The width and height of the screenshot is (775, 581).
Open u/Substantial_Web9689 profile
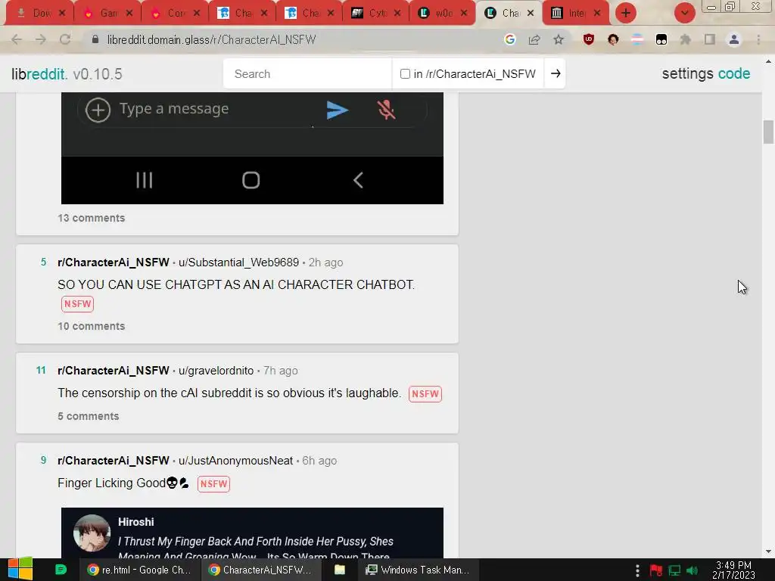tap(238, 263)
